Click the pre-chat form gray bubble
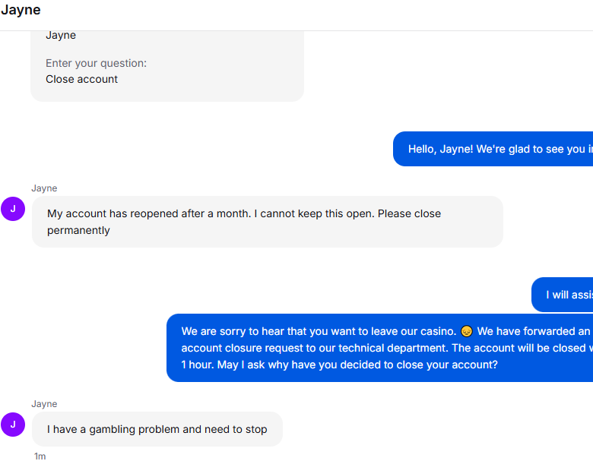Viewport: 593px width, 461px height. point(167,66)
